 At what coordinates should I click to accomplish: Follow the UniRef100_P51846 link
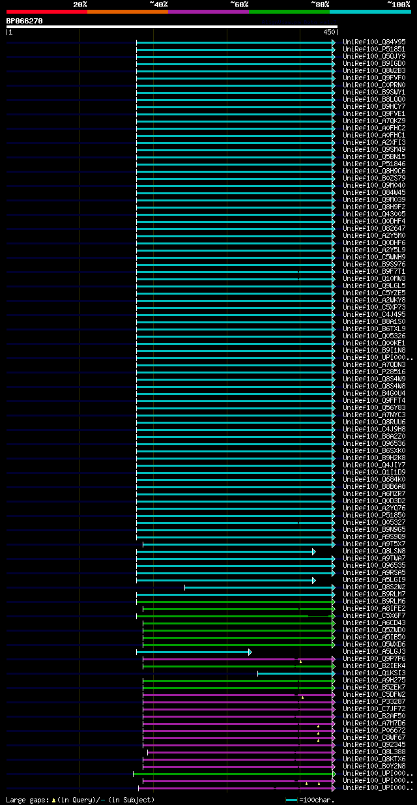pos(374,164)
